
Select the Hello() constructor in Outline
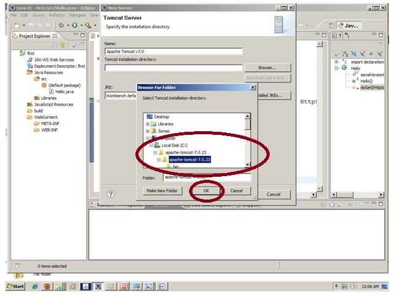[x=366, y=81]
